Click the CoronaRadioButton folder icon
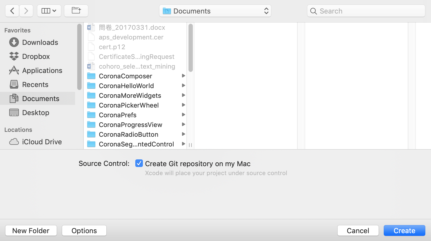 (x=91, y=134)
